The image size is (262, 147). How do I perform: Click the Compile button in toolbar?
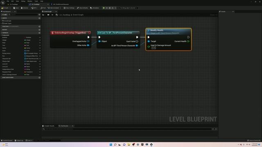[5, 8]
